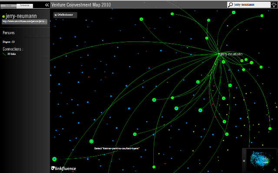Click the green node dot beside jerry-neumann title

pos(3,16)
